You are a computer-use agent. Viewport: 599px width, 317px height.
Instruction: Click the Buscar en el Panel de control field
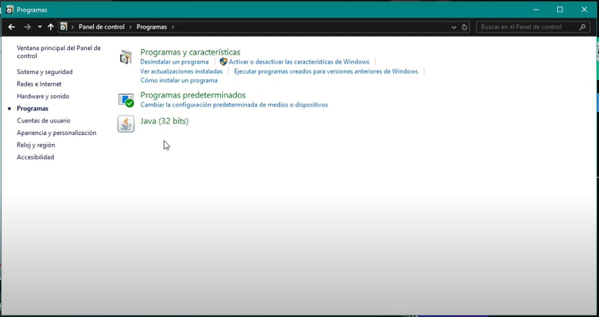click(528, 27)
